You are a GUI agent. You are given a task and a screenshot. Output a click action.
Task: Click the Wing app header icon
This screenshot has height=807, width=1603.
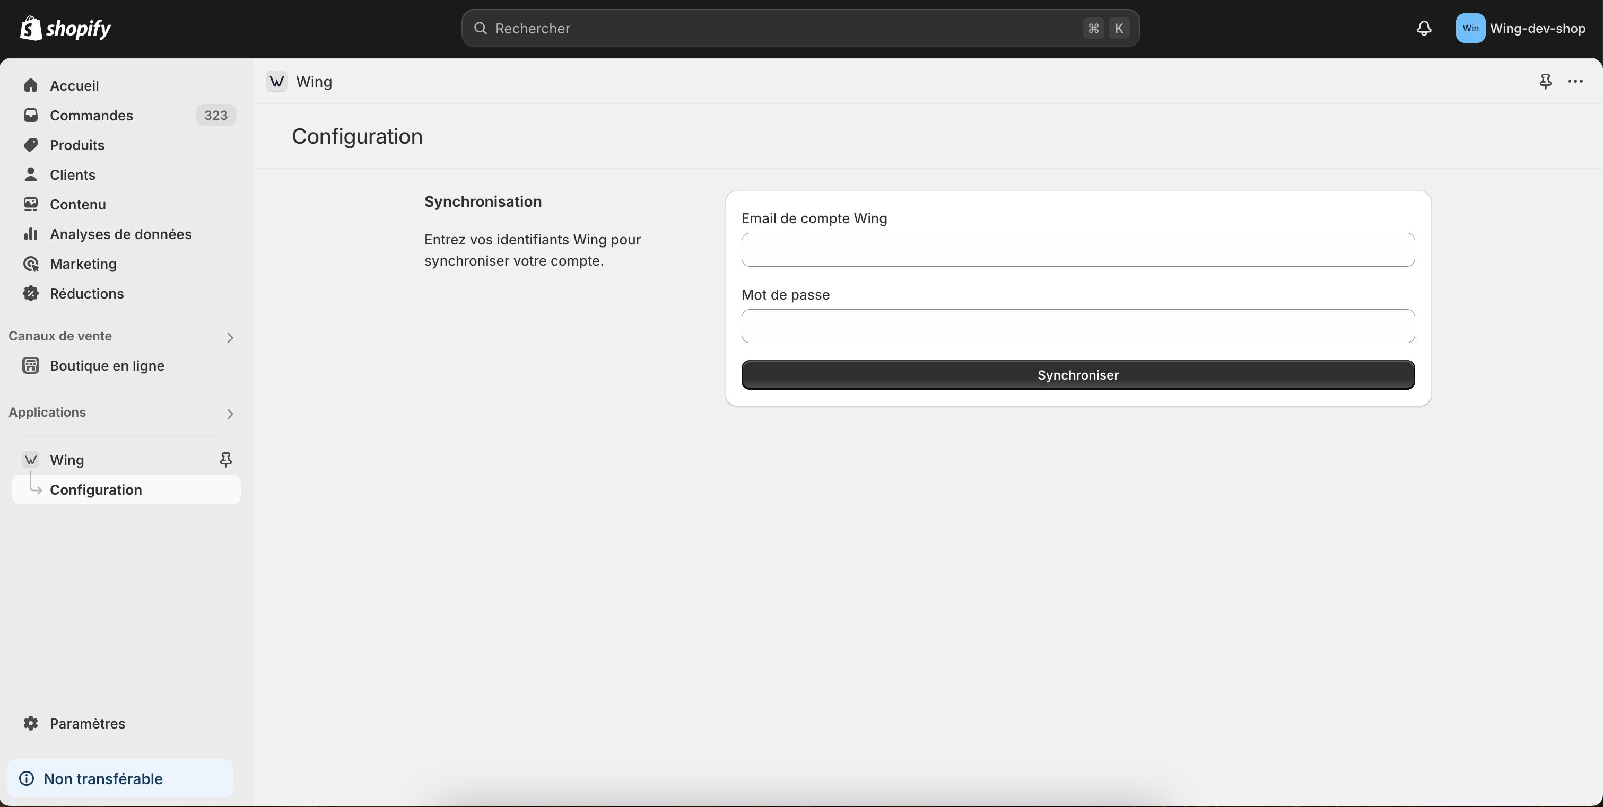click(x=277, y=82)
